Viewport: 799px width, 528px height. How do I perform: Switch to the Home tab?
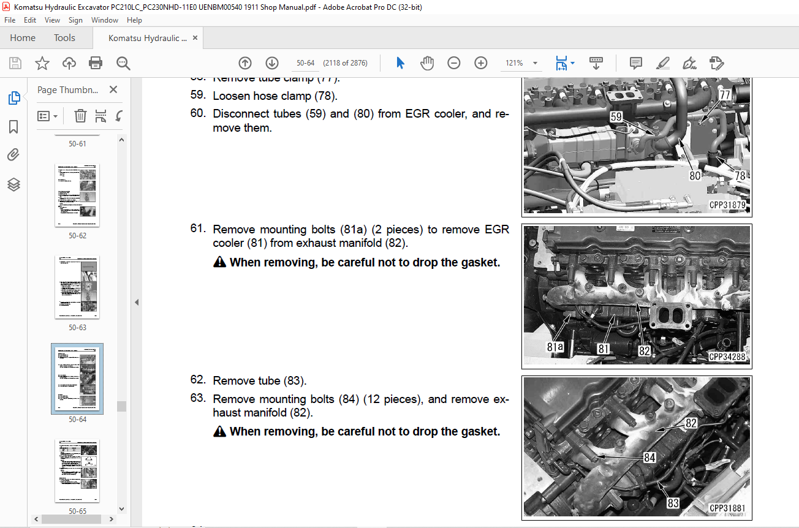pyautogui.click(x=23, y=38)
